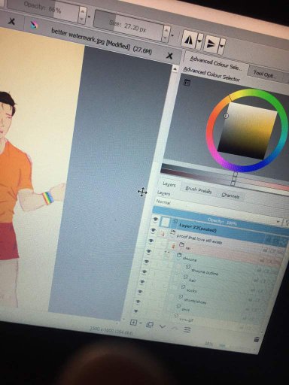Delete layer with trash bin icon
Image resolution: width=289 pixels, height=385 pixels.
pyautogui.click(x=257, y=339)
